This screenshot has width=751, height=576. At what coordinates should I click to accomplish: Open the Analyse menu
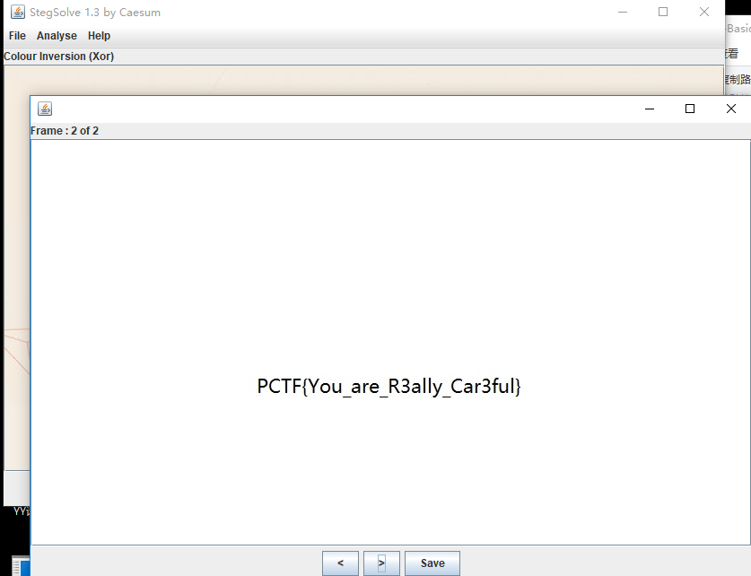click(57, 36)
